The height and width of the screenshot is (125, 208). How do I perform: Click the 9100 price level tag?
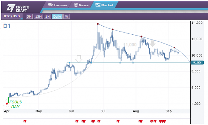point(197,62)
